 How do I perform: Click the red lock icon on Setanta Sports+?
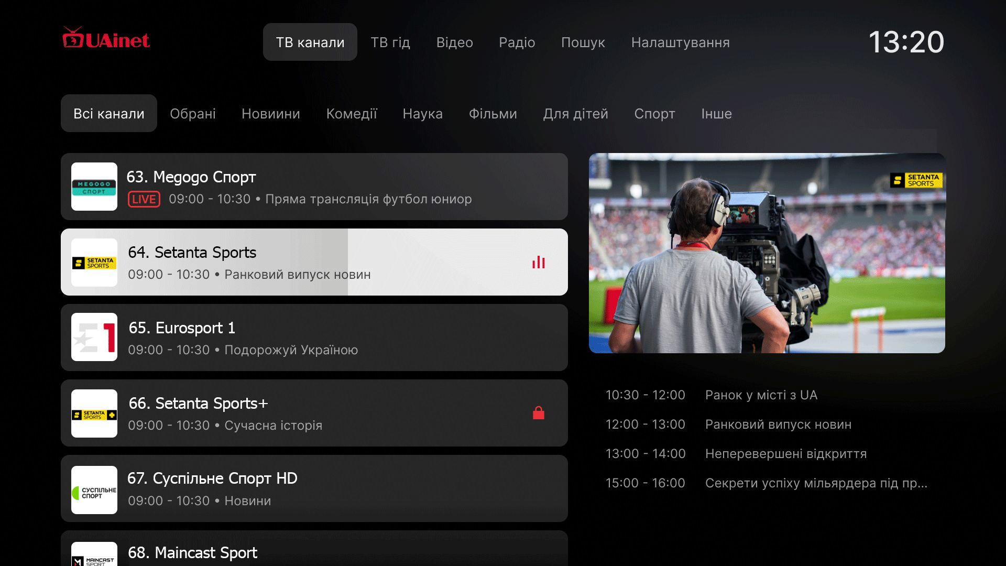coord(539,413)
